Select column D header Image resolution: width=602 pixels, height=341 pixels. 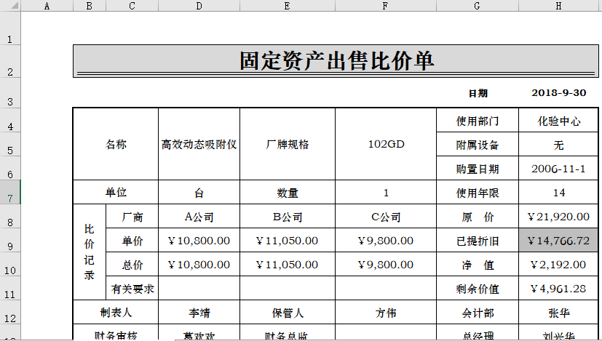(x=199, y=6)
